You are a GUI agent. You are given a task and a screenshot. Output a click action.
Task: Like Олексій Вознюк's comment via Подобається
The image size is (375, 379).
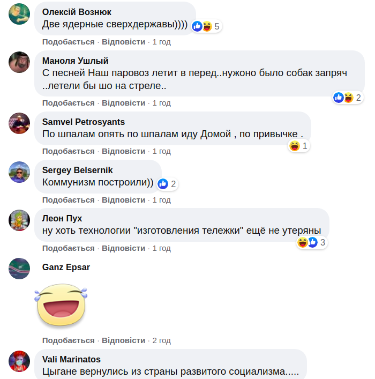pyautogui.click(x=68, y=42)
